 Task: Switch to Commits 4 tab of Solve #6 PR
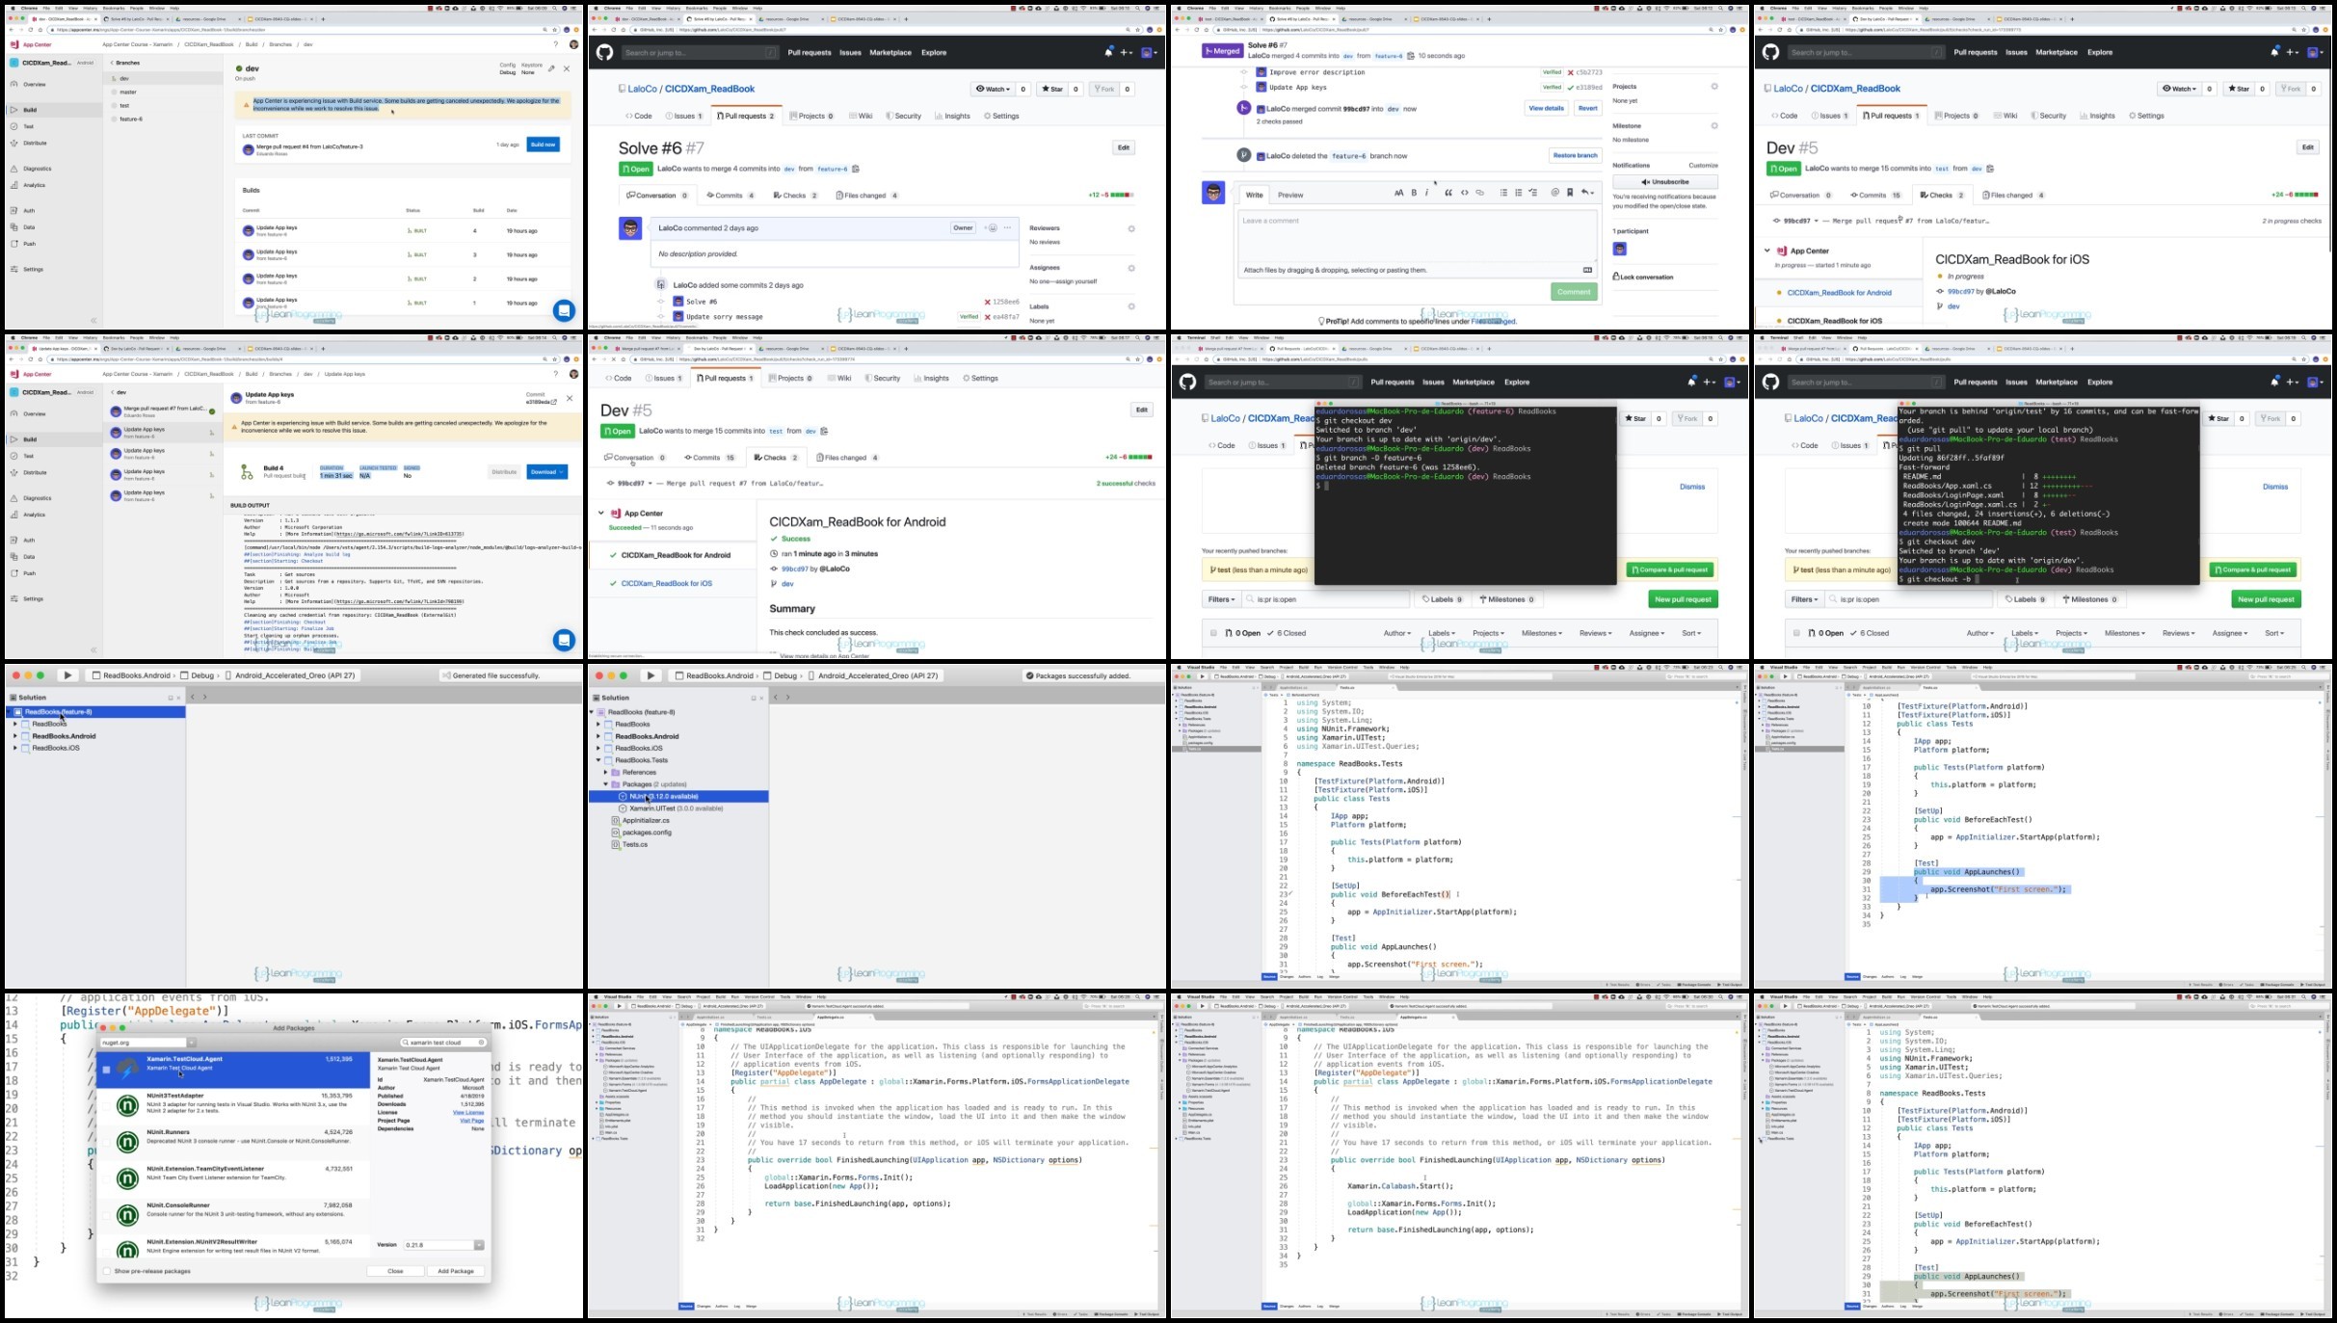pos(730,196)
